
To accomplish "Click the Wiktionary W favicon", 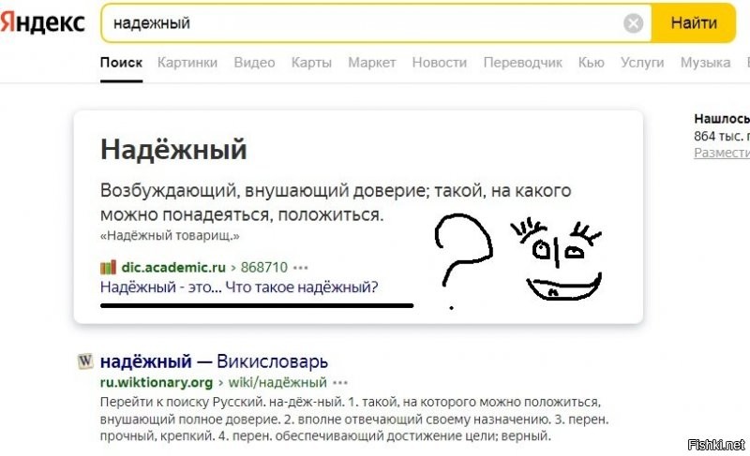I will coord(85,361).
